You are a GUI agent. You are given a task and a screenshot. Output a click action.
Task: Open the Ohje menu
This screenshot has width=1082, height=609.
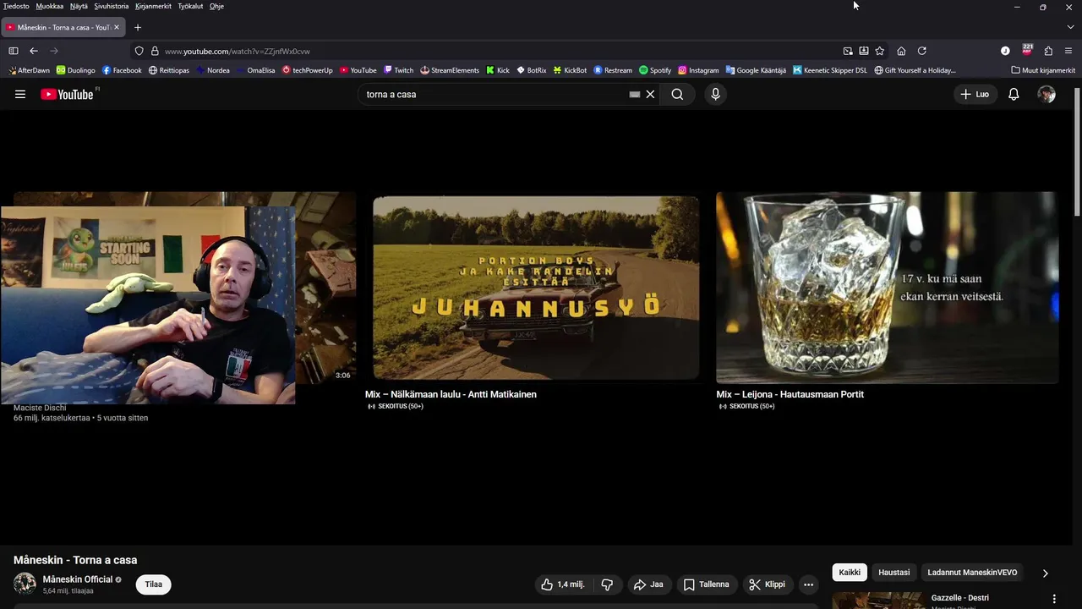pos(216,6)
